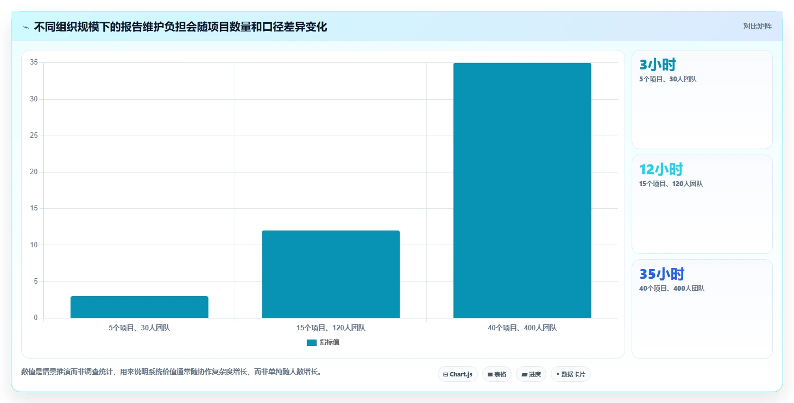The image size is (794, 403).
Task: Click x-axis label 5个项目、30人团队
Action: click(x=140, y=328)
